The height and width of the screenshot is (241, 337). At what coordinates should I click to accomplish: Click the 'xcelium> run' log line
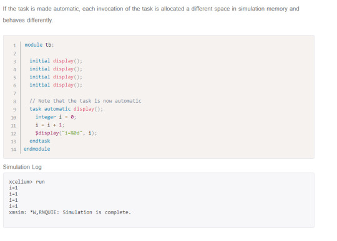(27, 182)
